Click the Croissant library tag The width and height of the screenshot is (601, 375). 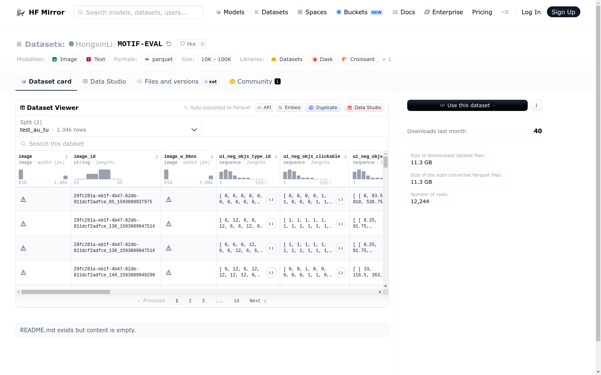pyautogui.click(x=358, y=59)
